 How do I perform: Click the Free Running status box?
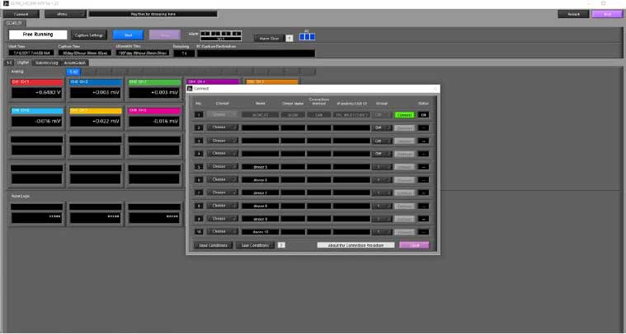tap(38, 35)
